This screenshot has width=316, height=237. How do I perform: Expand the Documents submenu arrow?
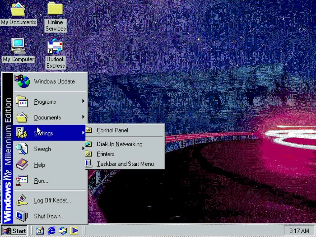click(83, 117)
